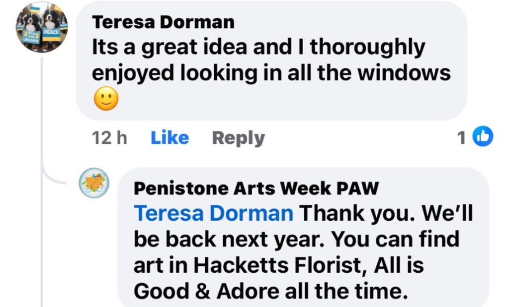The image size is (509, 307).
Task: Click "be back next year" reply text
Action: [x=230, y=240]
